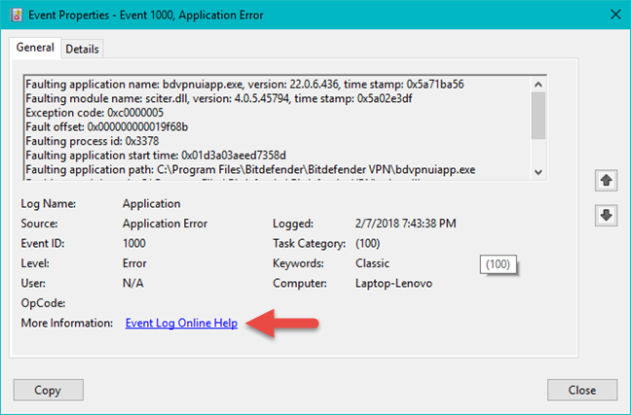Open the Event Log Online Help link
This screenshot has height=415, width=631.
pyautogui.click(x=181, y=323)
